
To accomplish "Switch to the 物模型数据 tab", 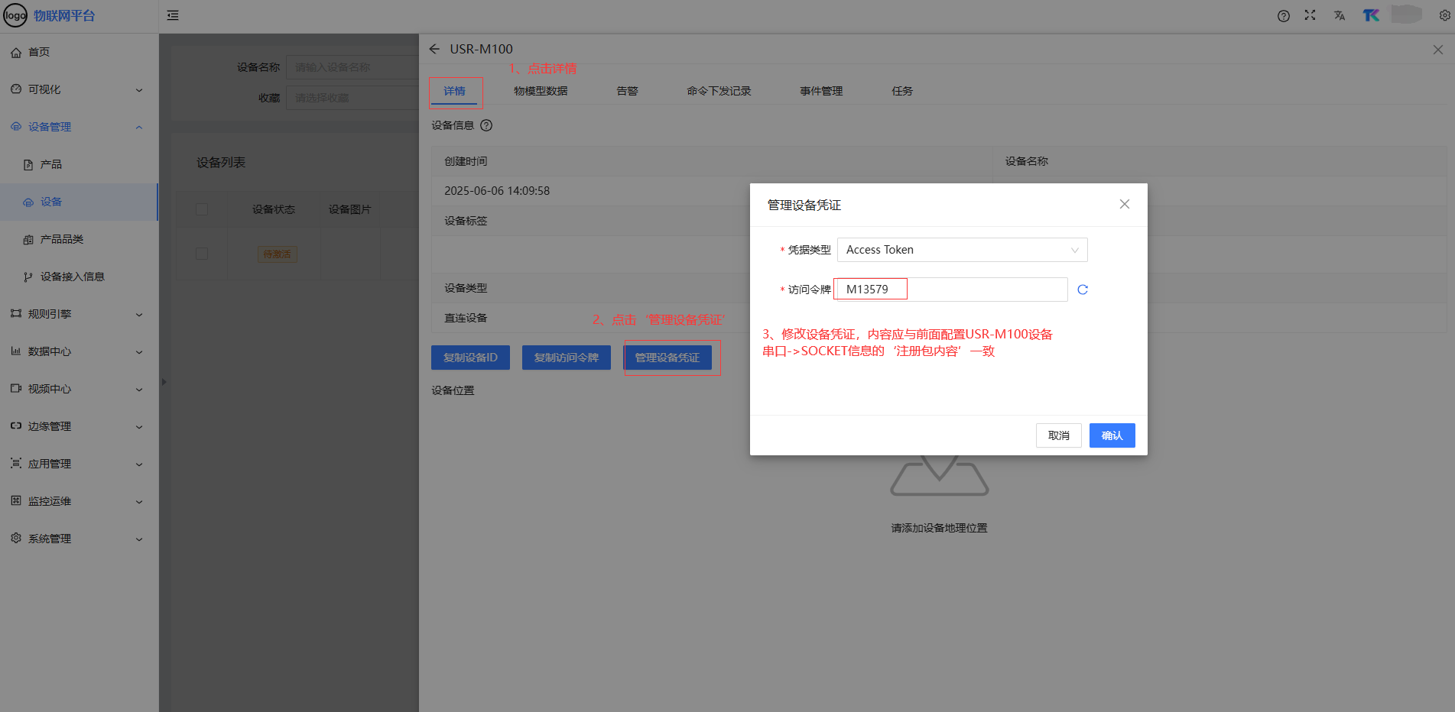I will tap(540, 91).
